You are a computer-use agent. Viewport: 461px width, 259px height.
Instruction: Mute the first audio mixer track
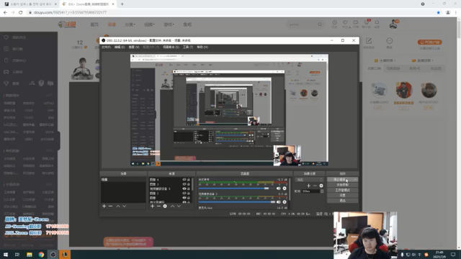278,188
